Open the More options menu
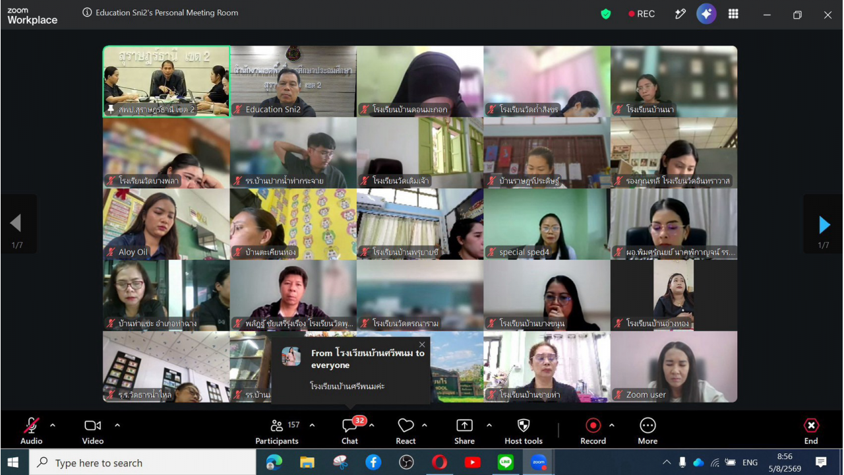Viewport: 844px width, 475px height. [x=648, y=431]
